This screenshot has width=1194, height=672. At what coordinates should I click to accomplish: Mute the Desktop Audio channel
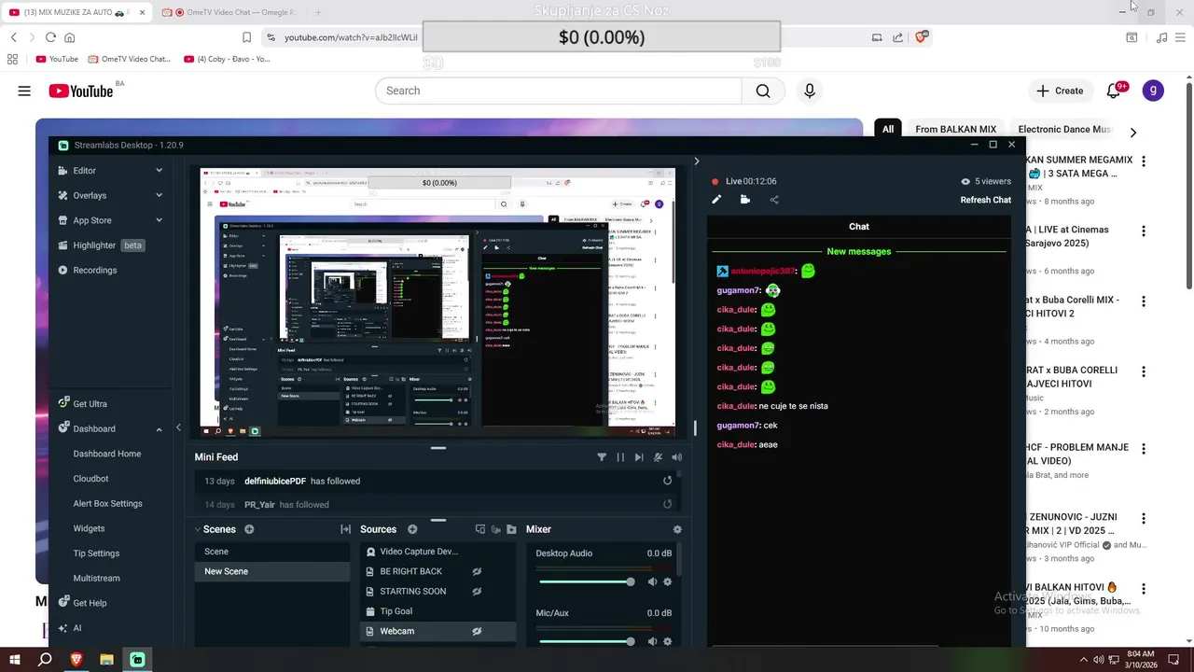652,582
